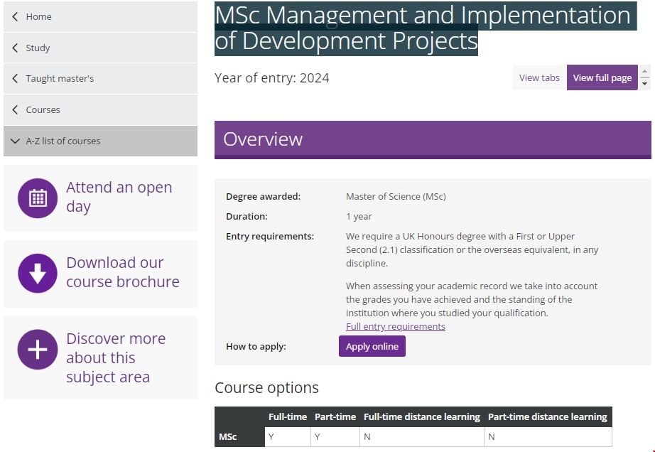Viewport: 655px width, 452px height.
Task: Navigate to Taught master's in sidebar
Action: (x=60, y=78)
